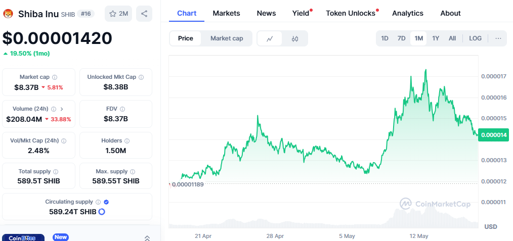The width and height of the screenshot is (513, 241).
Task: Open the FDV info icon
Action: click(x=122, y=109)
